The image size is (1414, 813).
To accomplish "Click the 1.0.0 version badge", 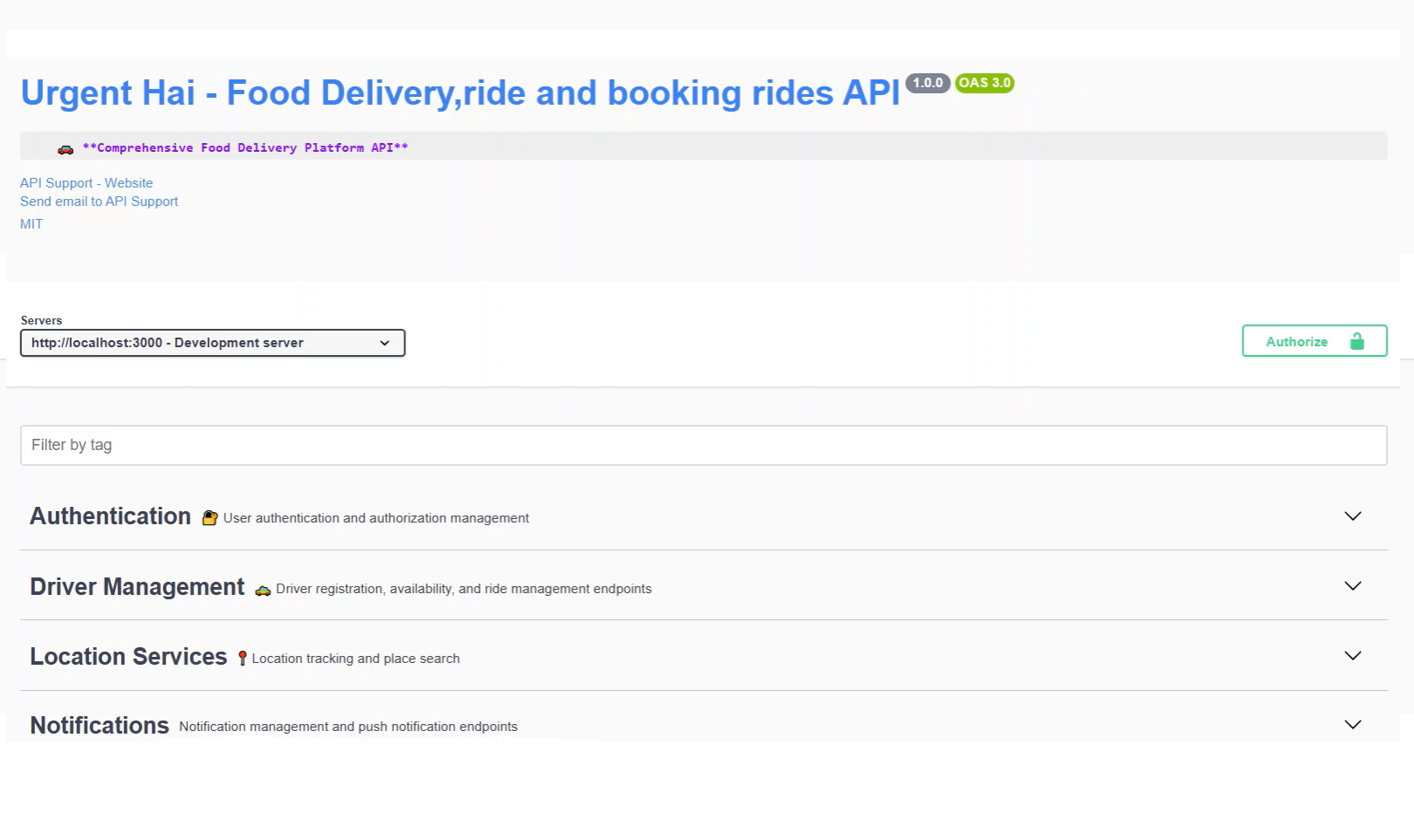I will (x=927, y=83).
